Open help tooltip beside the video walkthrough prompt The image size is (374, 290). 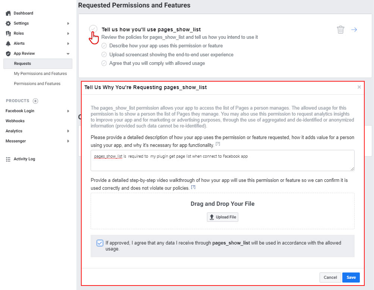(193, 187)
